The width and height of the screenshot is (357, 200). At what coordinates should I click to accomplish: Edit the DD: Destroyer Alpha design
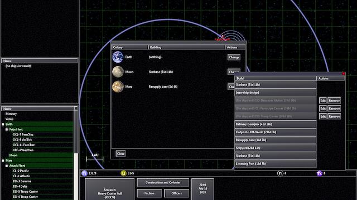[x=323, y=101]
